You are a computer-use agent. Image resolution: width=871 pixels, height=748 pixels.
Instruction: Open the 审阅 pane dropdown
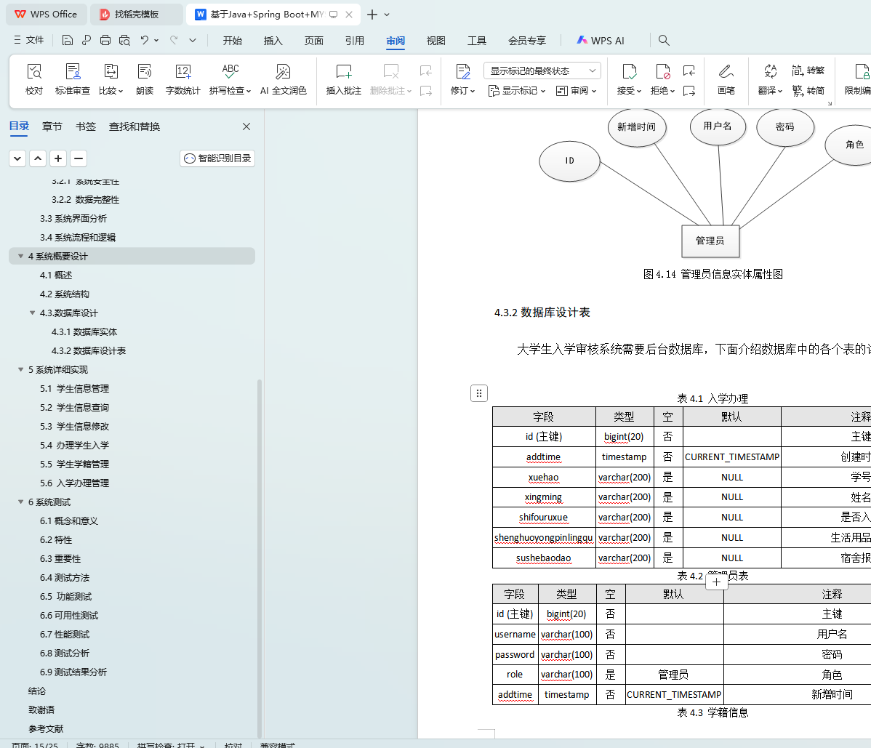576,91
